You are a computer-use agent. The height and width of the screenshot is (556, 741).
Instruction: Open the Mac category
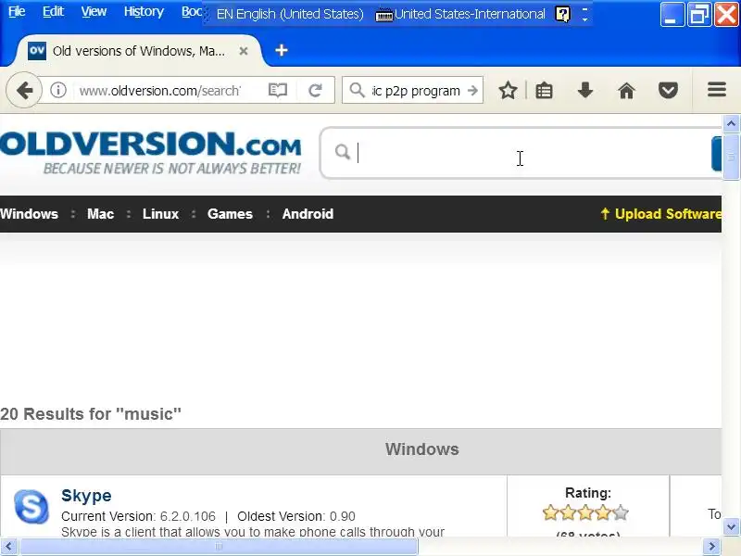[x=100, y=214]
